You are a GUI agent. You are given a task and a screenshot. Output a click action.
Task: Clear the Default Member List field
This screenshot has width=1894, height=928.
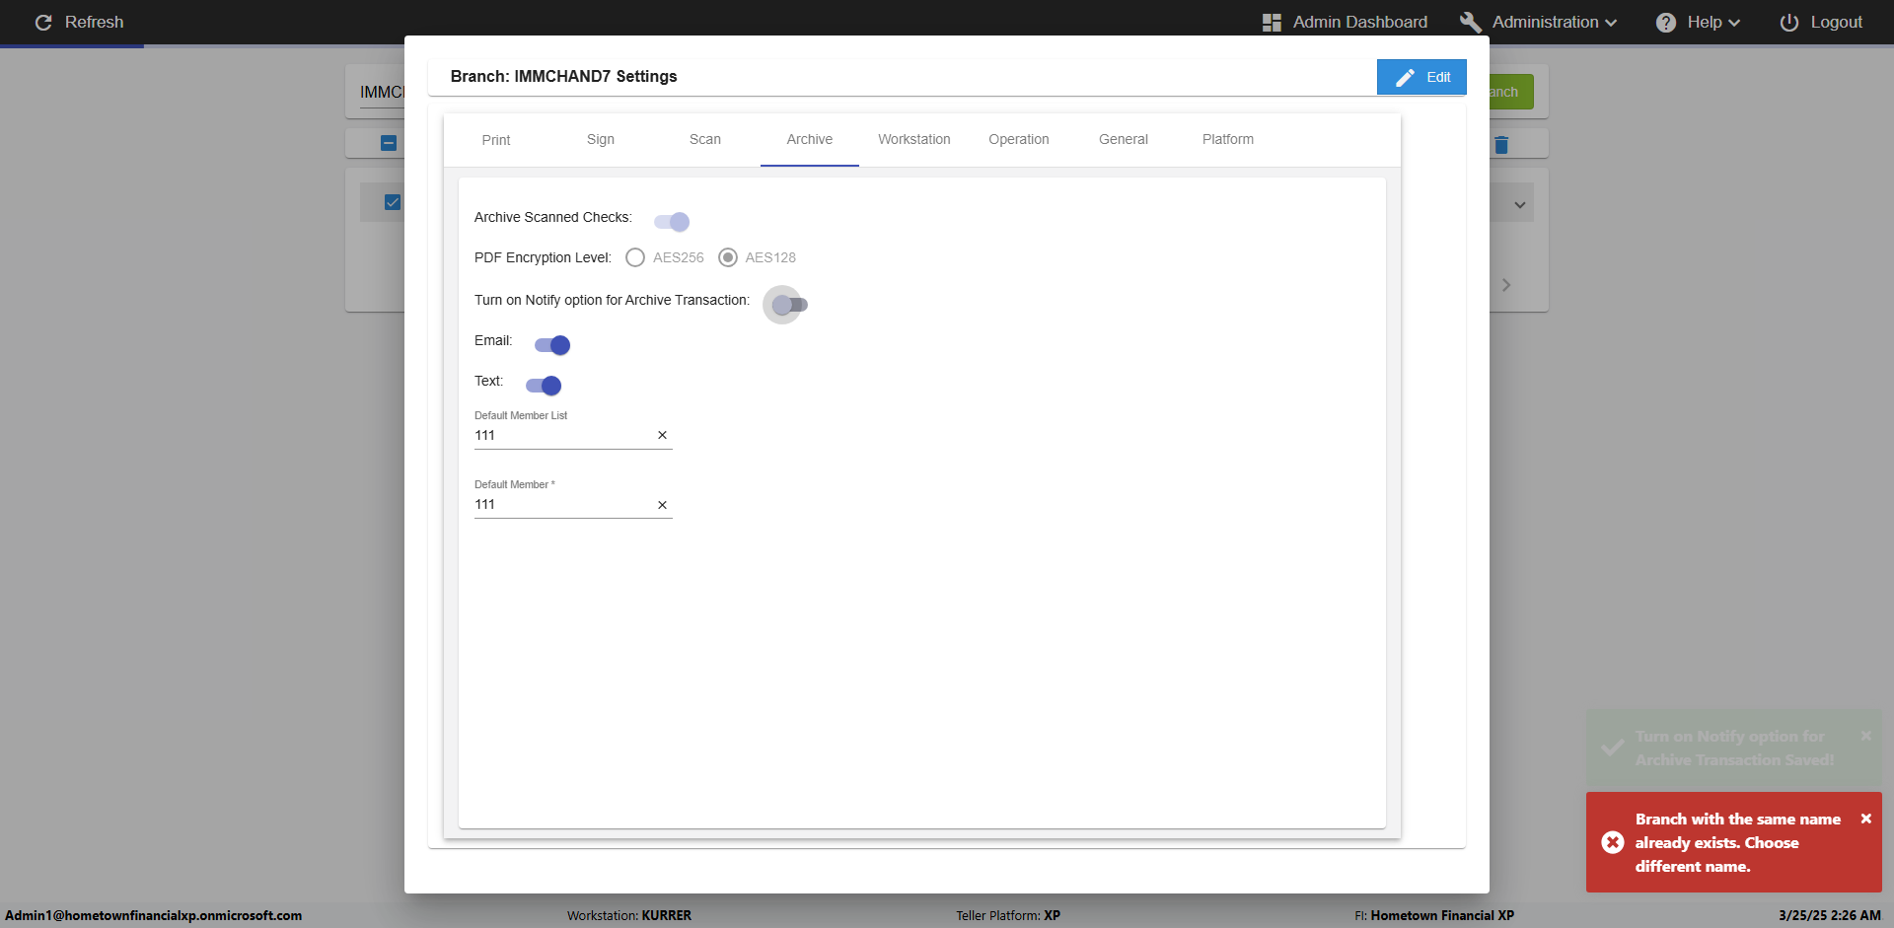pos(662,435)
